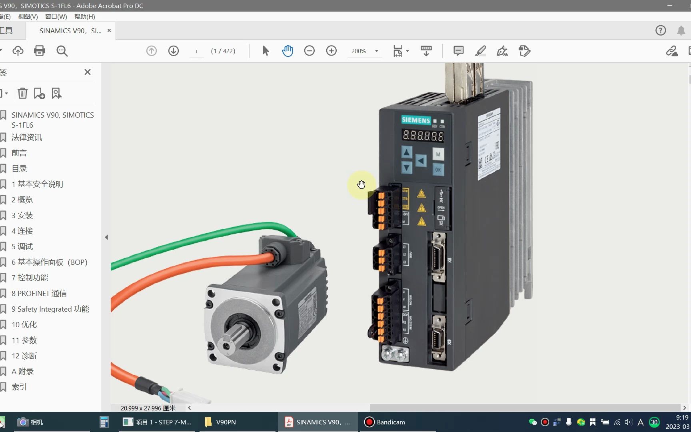The image size is (691, 432).
Task: Open the 窗口(W) menu
Action: pyautogui.click(x=56, y=16)
